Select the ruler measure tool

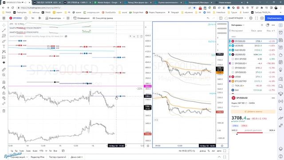[4, 69]
